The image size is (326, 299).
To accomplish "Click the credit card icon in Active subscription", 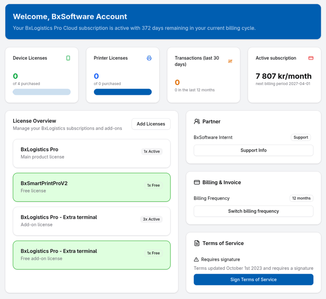I will pyautogui.click(x=311, y=58).
